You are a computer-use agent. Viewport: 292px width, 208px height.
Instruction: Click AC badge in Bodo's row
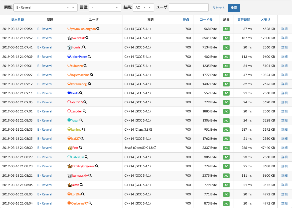click(x=226, y=93)
